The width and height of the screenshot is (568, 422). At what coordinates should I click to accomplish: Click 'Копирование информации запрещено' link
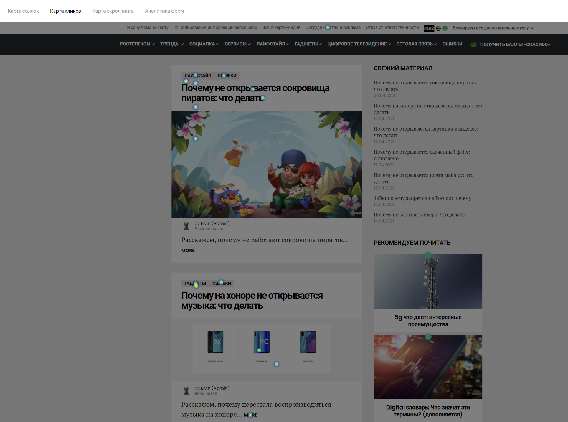tap(216, 27)
